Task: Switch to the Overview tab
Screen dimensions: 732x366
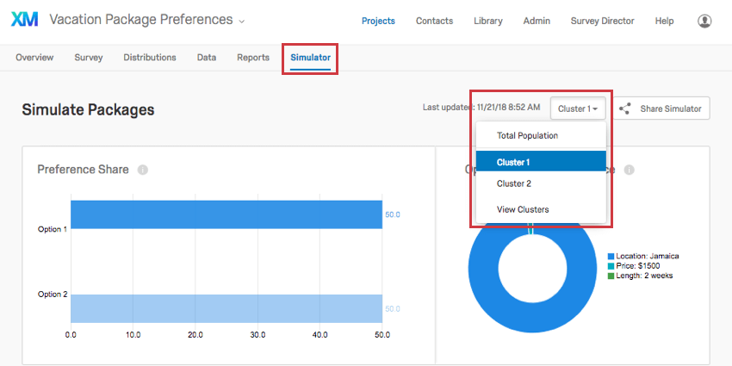Action: [34, 58]
